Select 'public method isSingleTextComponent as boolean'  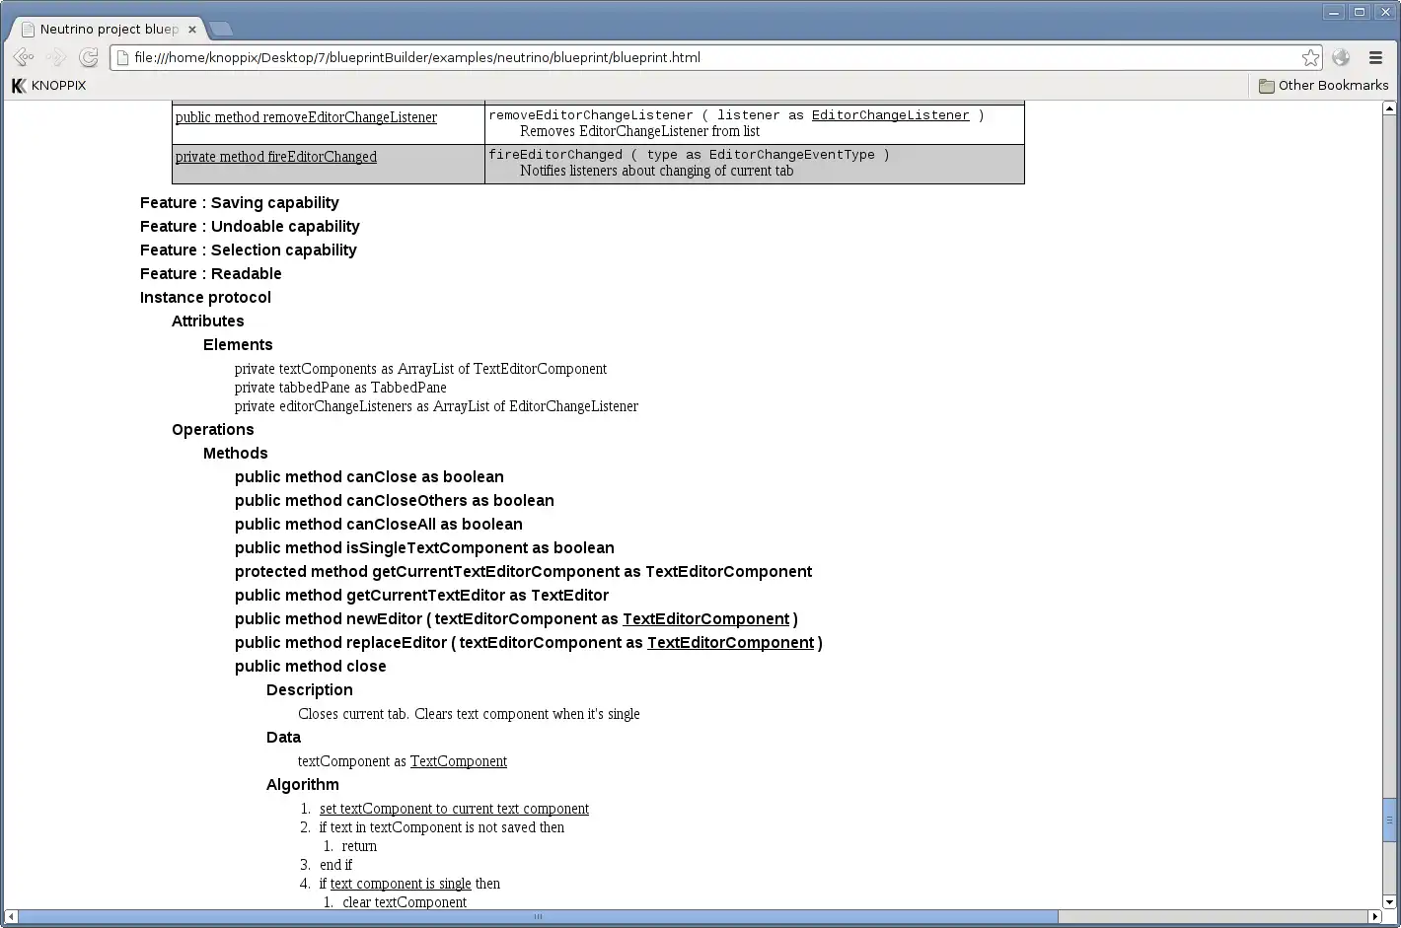[424, 548]
